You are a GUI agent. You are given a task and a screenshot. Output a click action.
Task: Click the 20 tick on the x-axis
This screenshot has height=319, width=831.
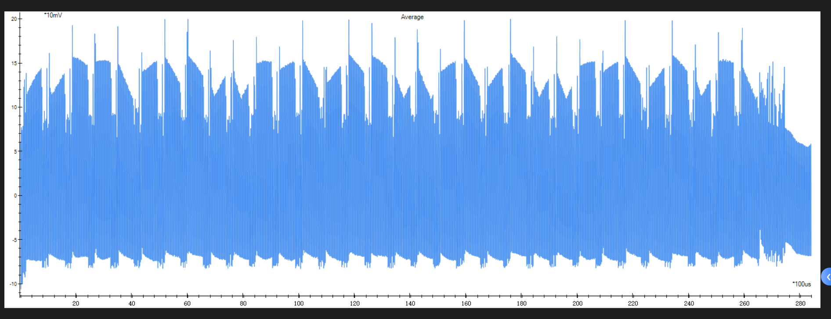click(x=76, y=303)
